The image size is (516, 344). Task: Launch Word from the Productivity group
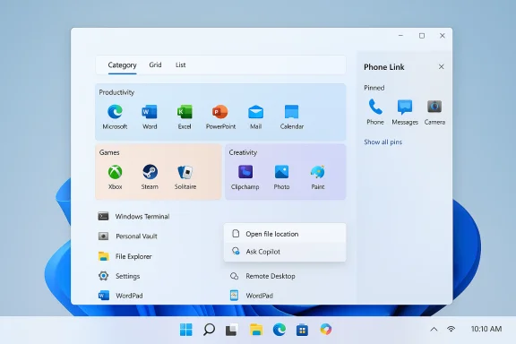(150, 116)
